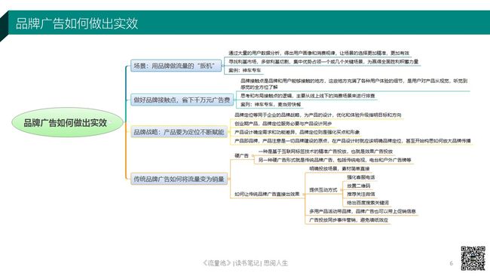Image resolution: width=490 pixels, height=276 pixels.
Task: Click the slide title 品牌广告如何做出实效 in header
Action: pyautogui.click(x=77, y=23)
